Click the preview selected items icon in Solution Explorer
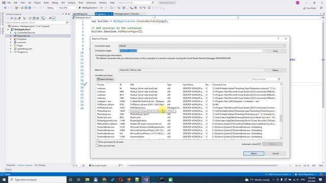This screenshot has height=183, width=326. [53, 18]
